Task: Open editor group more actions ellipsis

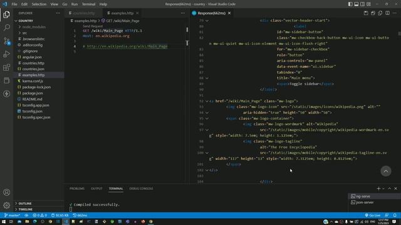Action: 182,13
